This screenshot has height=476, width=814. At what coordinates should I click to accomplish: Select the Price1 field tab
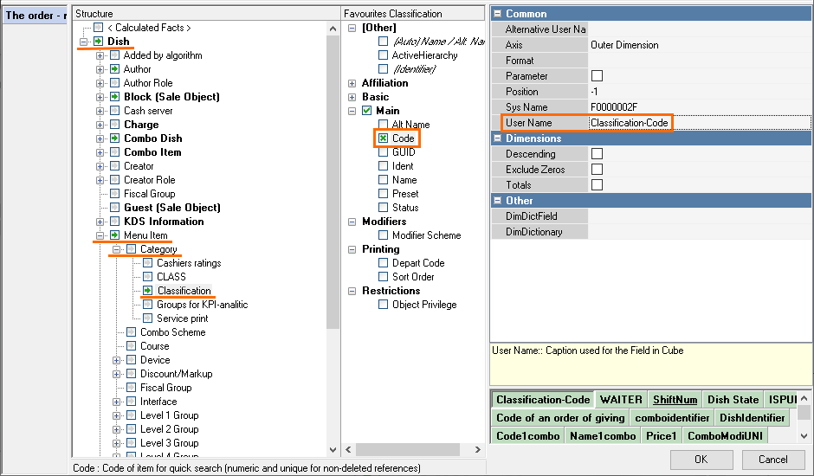661,436
